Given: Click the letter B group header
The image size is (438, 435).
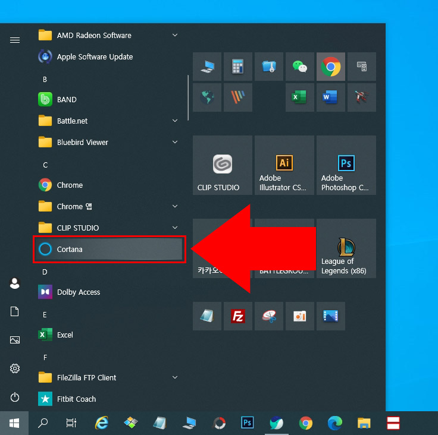Looking at the screenshot, I should pos(45,80).
